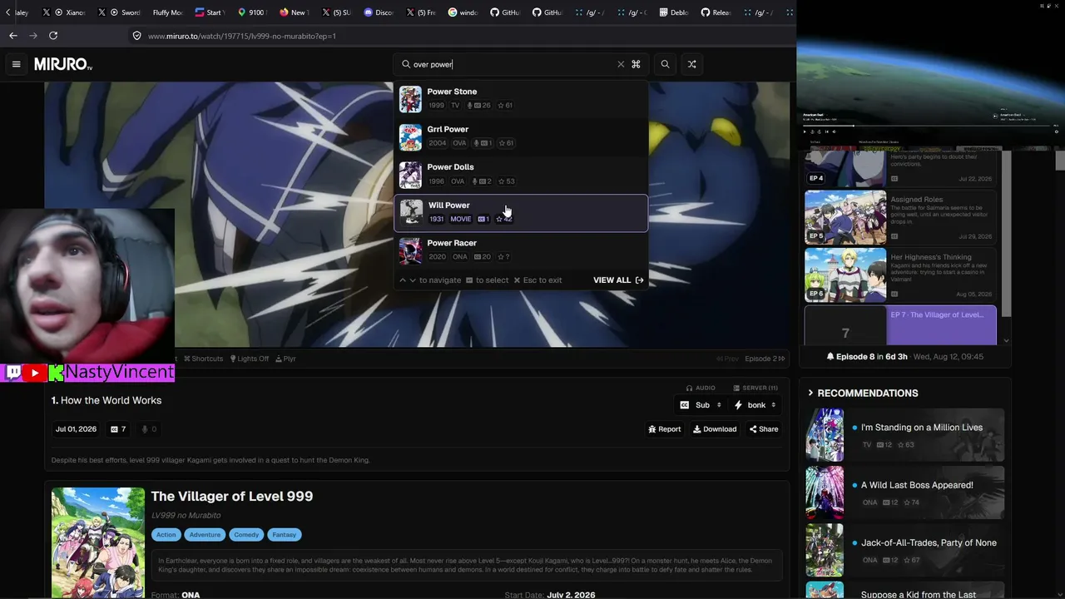Open the Adventure genre tag
This screenshot has width=1065, height=599.
205,535
